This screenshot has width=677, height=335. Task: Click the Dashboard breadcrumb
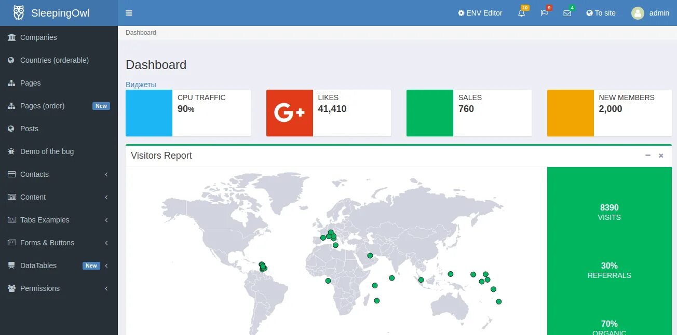[x=141, y=33]
